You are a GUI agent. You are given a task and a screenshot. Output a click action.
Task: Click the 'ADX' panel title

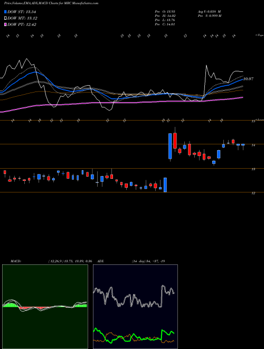point(100,261)
